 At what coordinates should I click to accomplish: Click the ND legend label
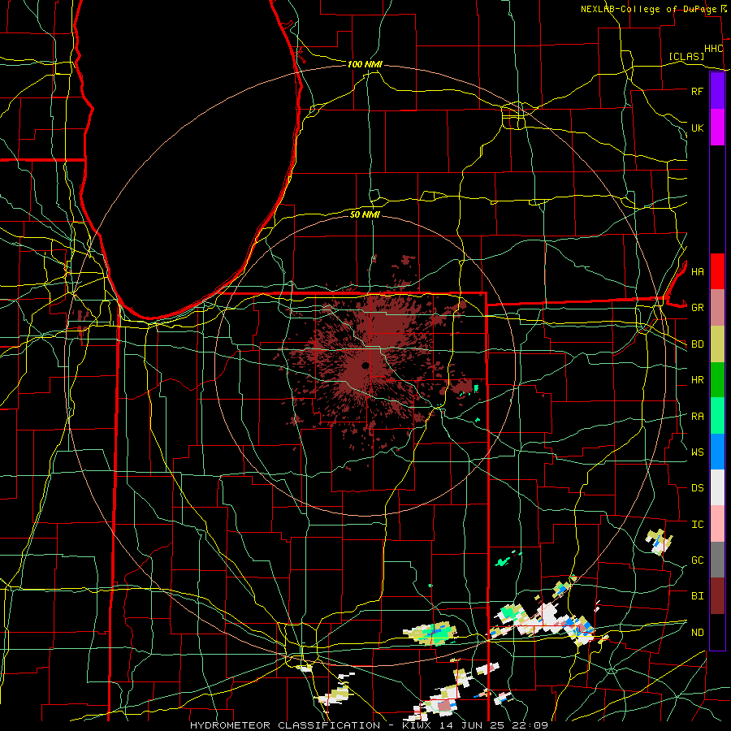697,633
